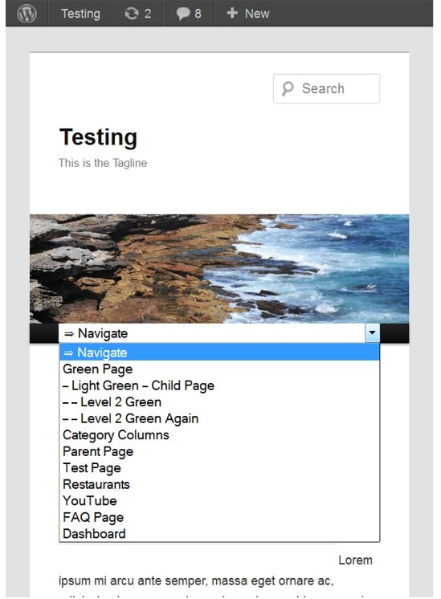Pick Parent Page in the dropdown list

pyautogui.click(x=219, y=451)
